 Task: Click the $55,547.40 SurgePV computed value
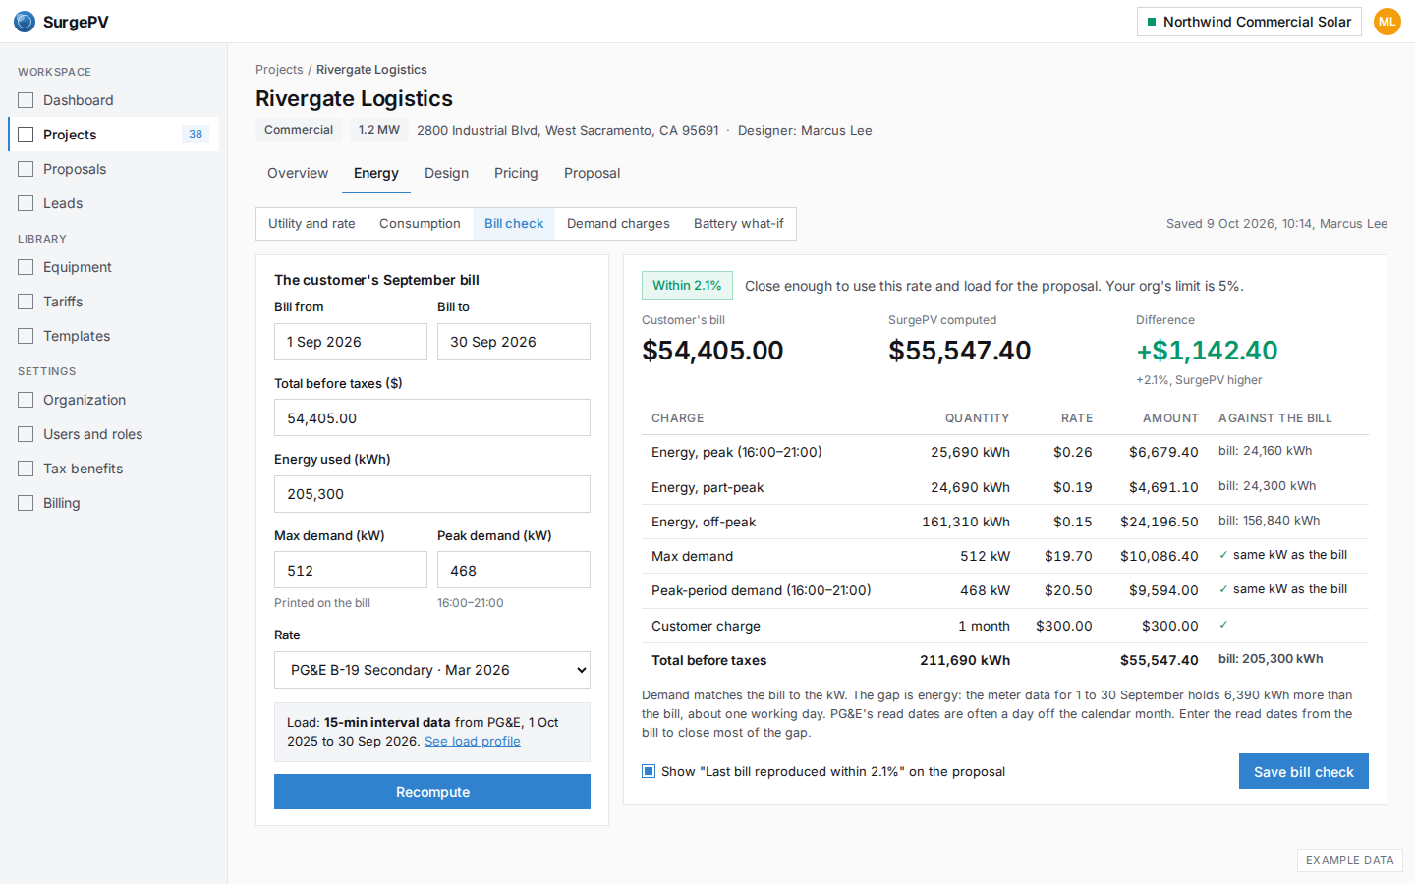(x=960, y=351)
